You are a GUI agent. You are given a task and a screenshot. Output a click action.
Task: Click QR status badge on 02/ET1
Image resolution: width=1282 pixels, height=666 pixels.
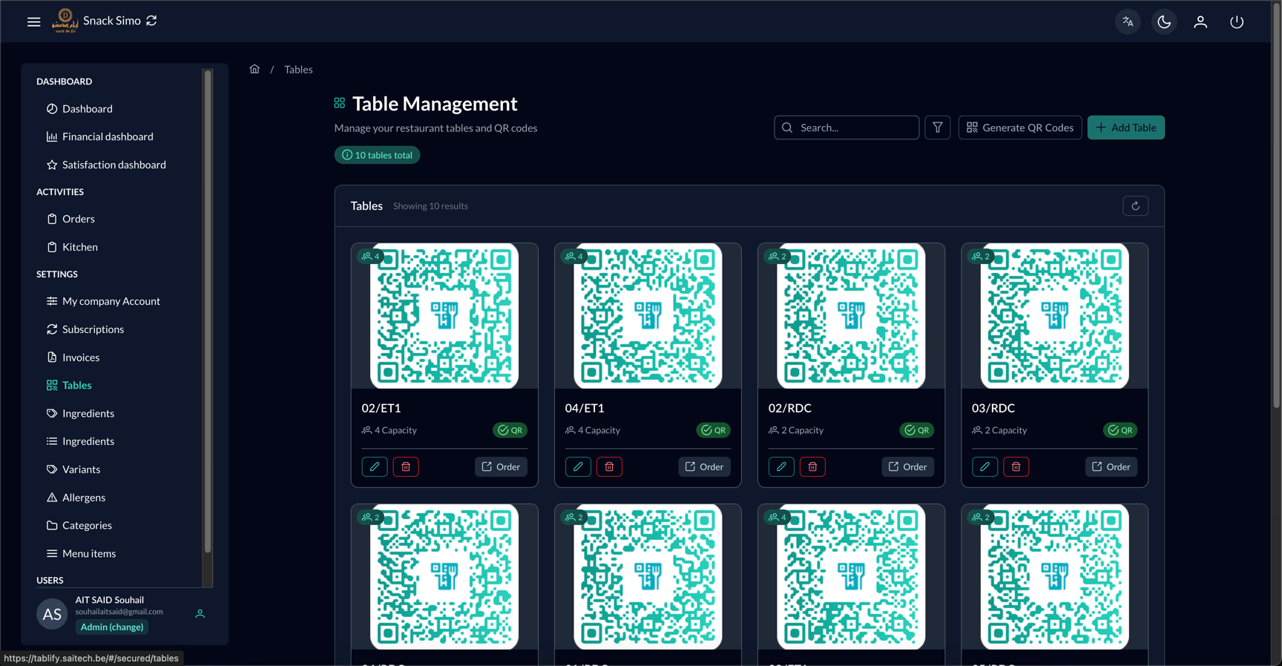[x=510, y=430]
